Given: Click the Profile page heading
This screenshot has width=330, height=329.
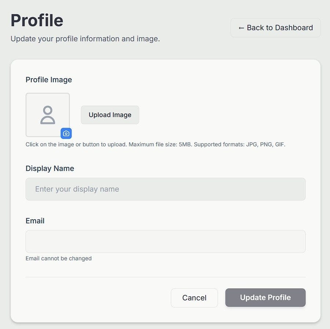Looking at the screenshot, I should tap(37, 20).
